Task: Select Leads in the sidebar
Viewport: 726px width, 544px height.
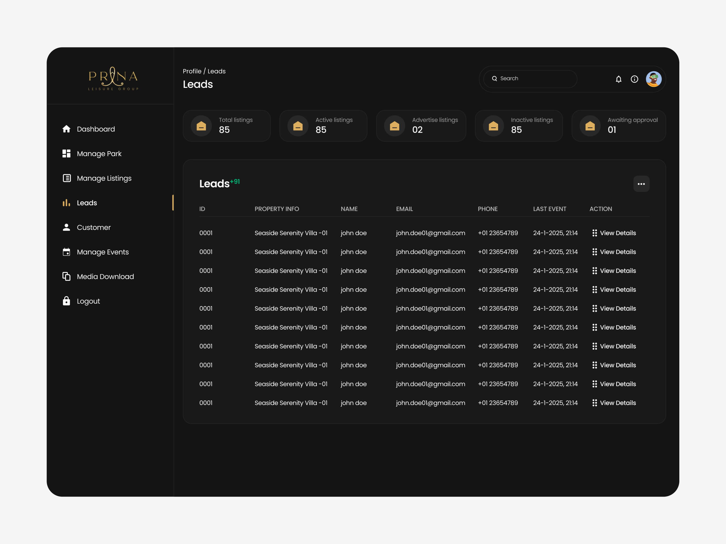Action: click(87, 203)
